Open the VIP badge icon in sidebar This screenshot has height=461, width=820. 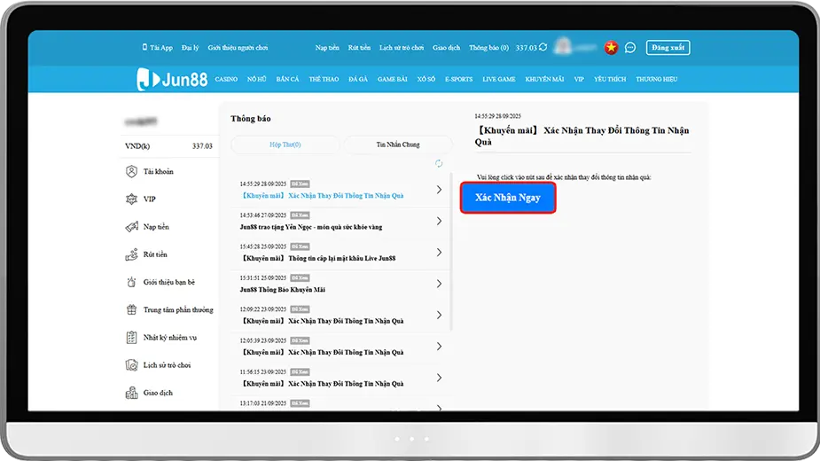(131, 199)
